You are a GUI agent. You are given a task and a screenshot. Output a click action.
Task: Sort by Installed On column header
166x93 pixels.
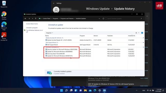(132, 36)
